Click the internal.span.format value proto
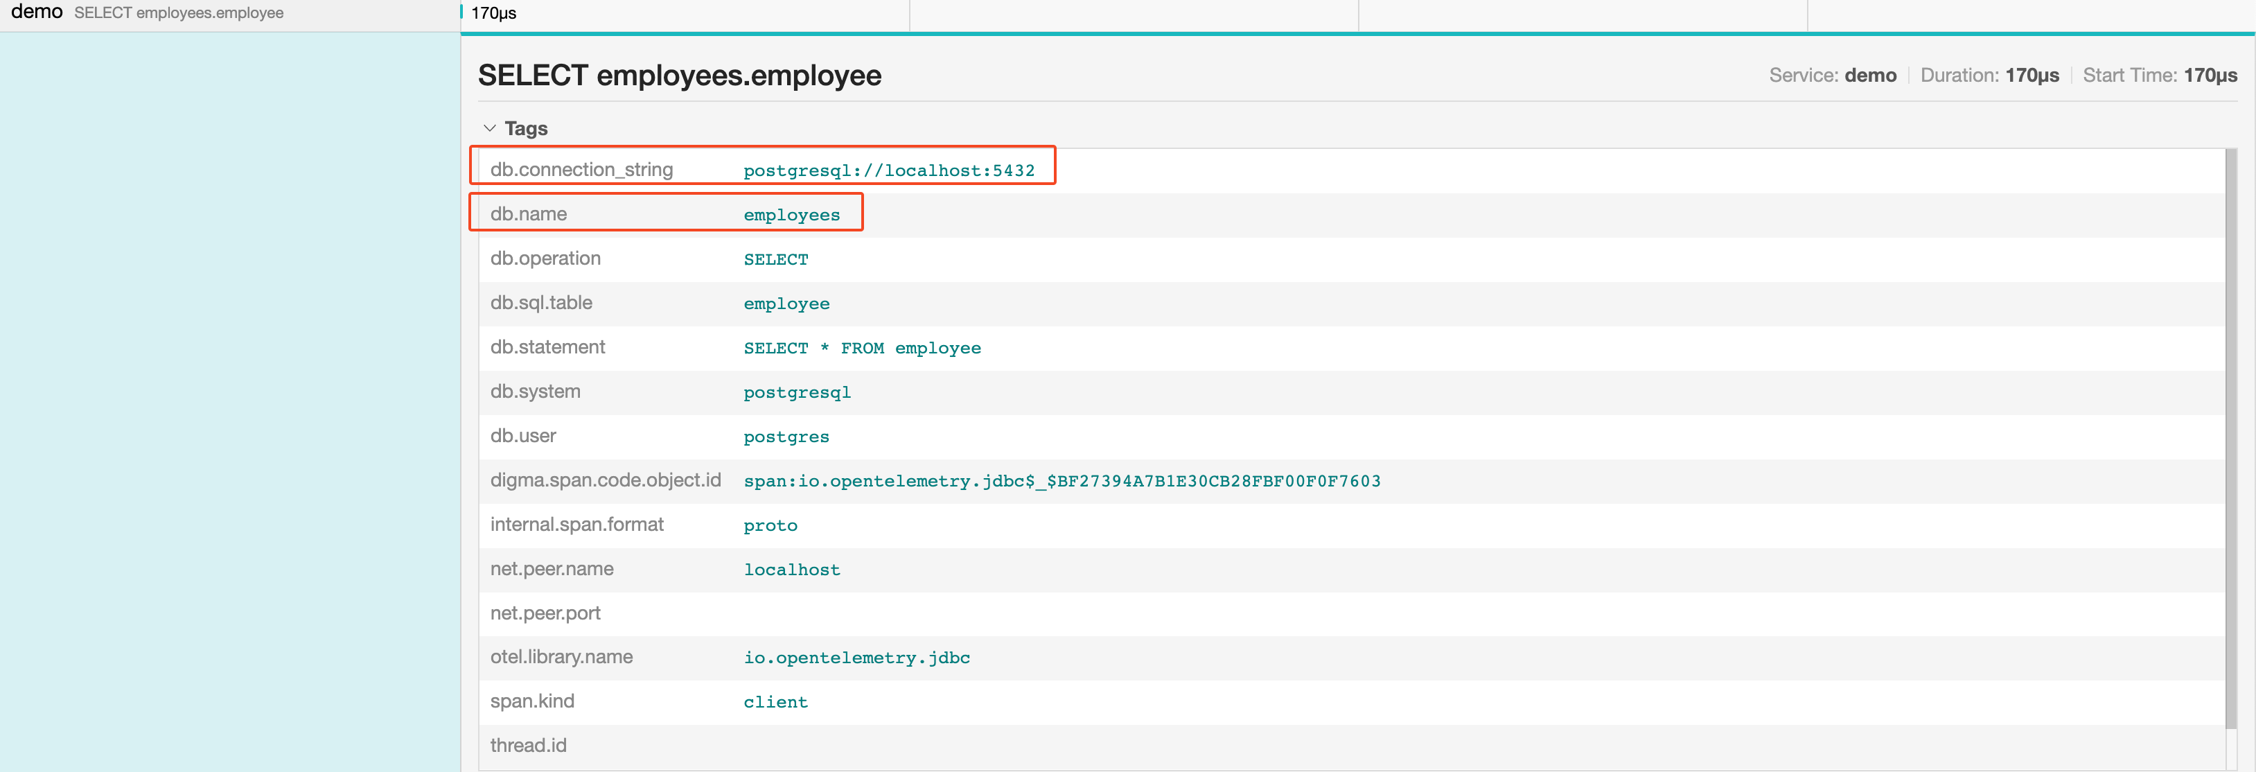The image size is (2256, 772). click(770, 525)
